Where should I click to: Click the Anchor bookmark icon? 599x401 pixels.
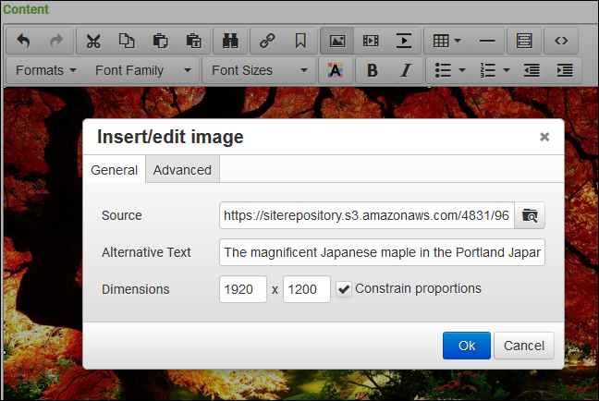tap(300, 41)
